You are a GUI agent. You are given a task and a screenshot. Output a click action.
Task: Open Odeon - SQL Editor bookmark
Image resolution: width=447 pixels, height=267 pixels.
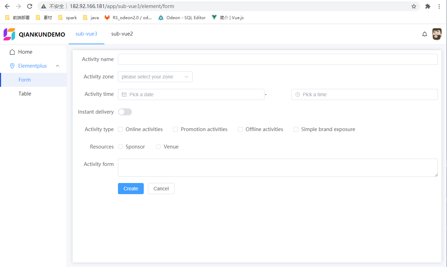pos(182,17)
